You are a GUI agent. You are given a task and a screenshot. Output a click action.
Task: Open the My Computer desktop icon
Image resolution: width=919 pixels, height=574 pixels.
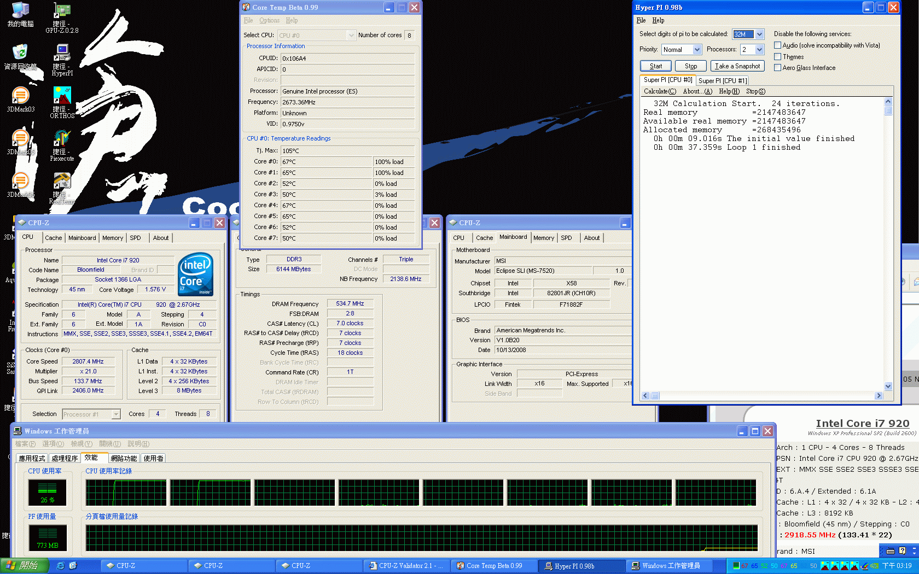click(20, 15)
